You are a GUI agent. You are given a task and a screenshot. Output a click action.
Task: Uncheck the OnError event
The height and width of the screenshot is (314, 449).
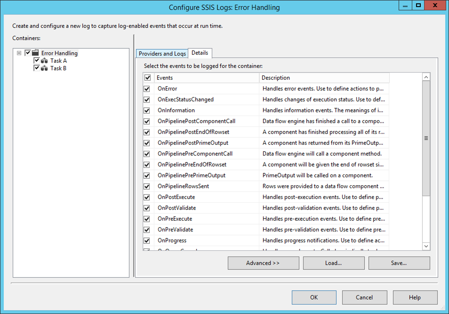pos(147,88)
